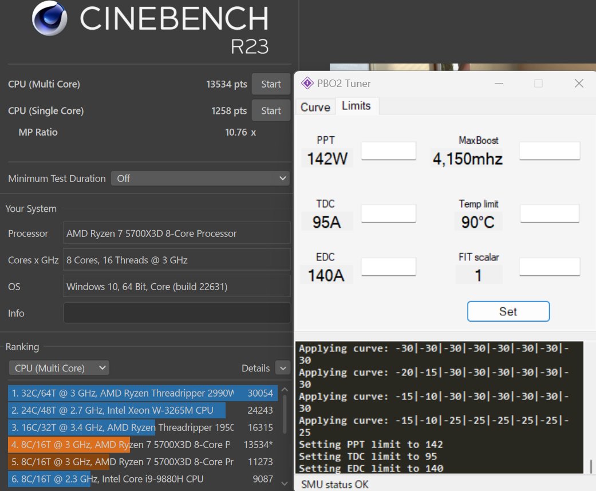The width and height of the screenshot is (596, 491).
Task: Open the CPU (Multi Core) ranking dropdown
Action: (x=59, y=368)
